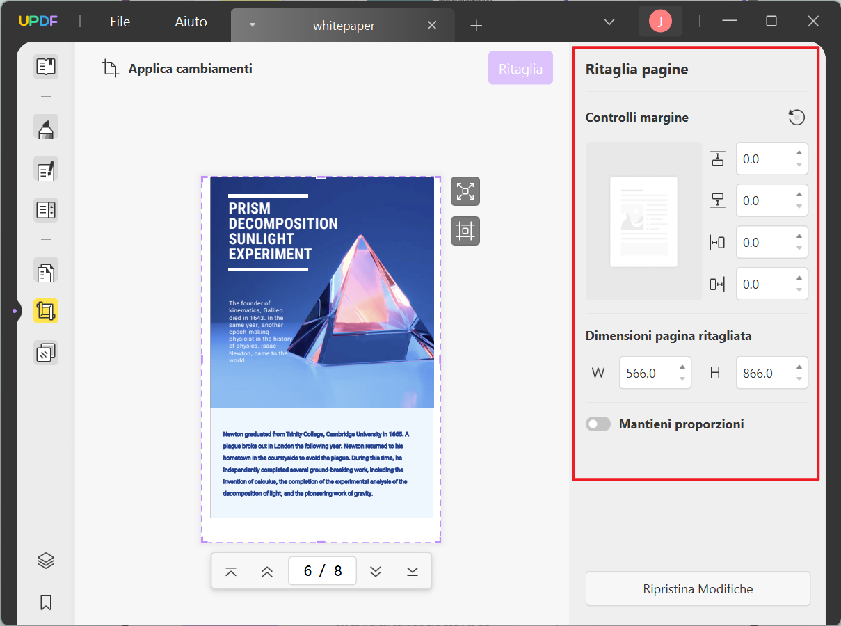This screenshot has width=841, height=626.
Task: Open the tab list chevron near the top right
Action: (x=609, y=22)
